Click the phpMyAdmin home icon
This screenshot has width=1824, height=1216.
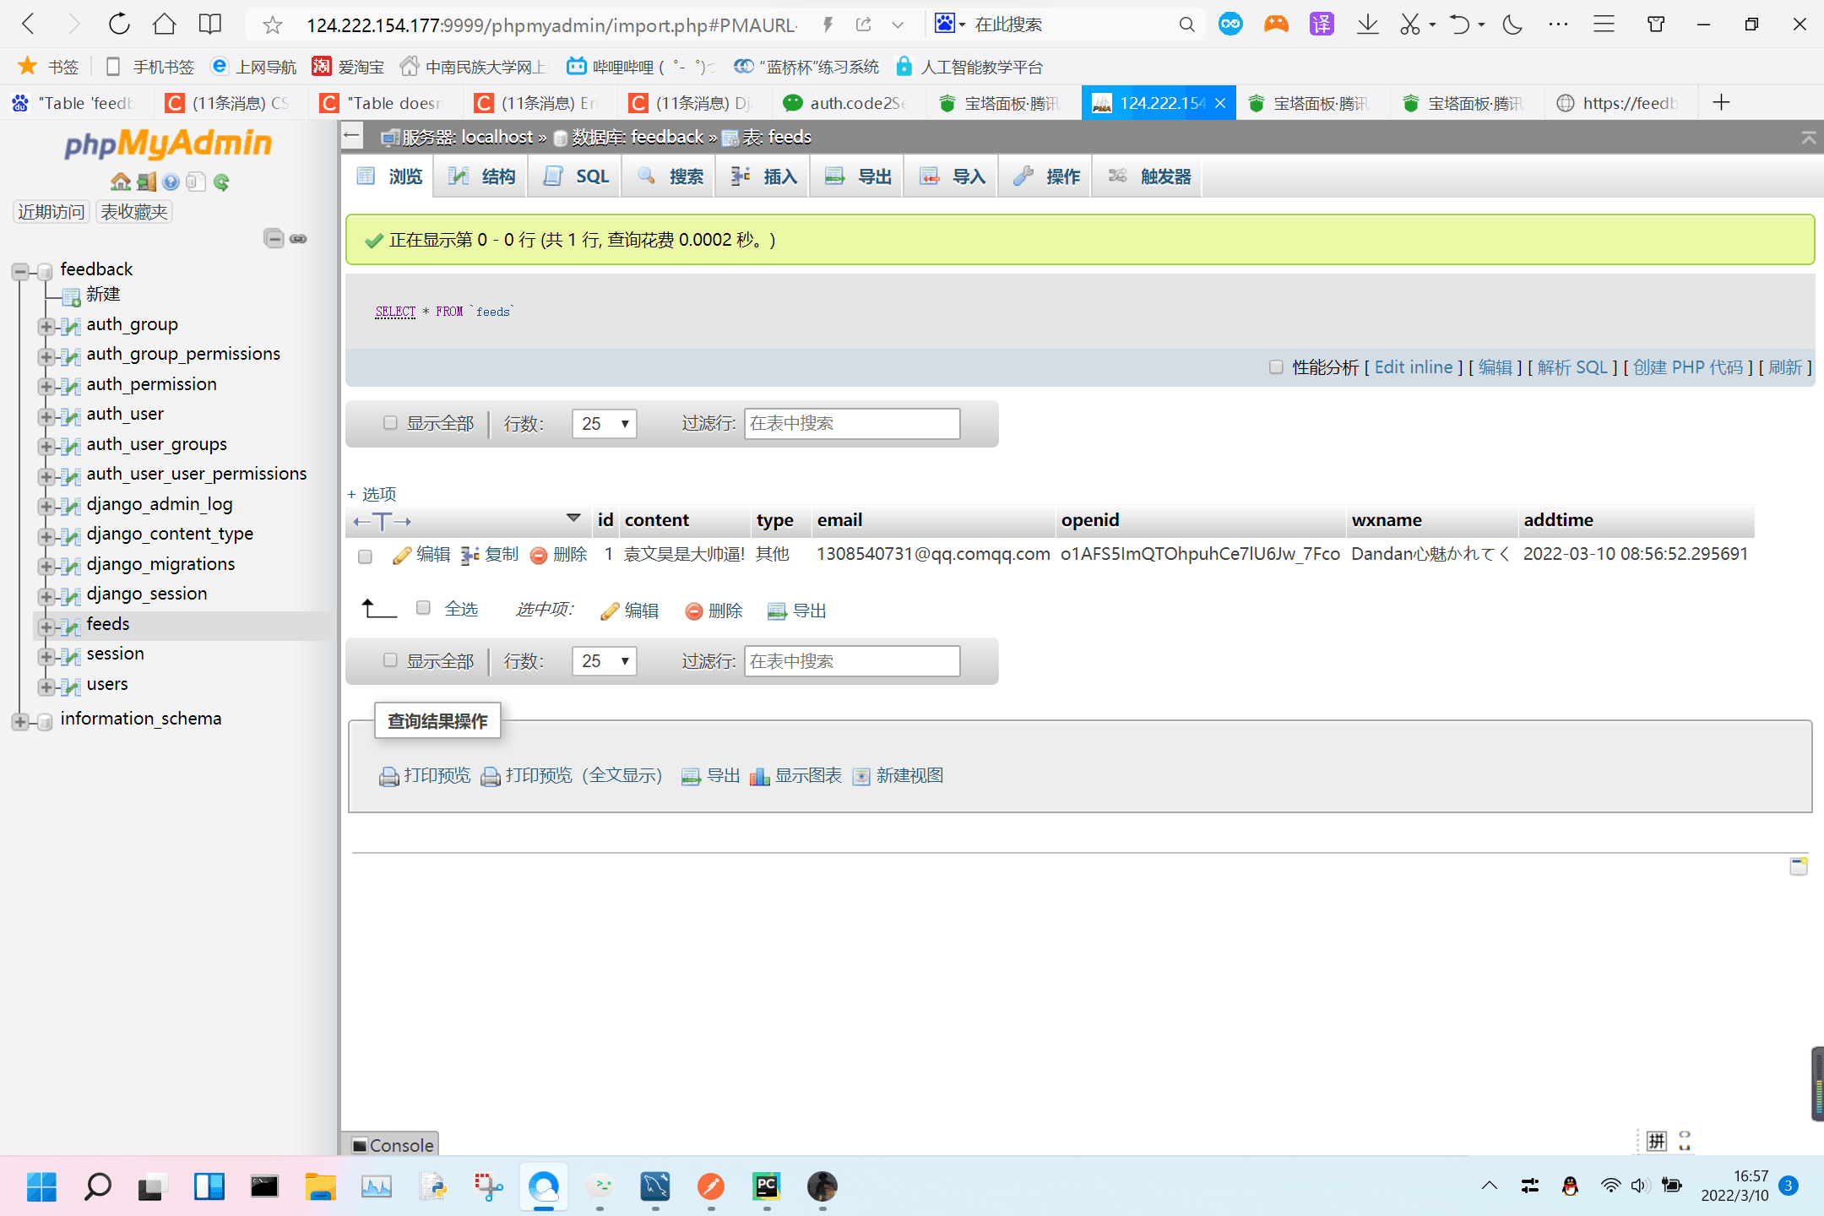pyautogui.click(x=121, y=182)
